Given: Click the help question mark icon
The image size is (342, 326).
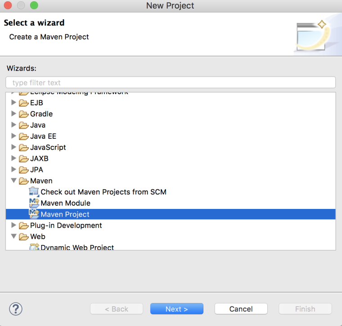Looking at the screenshot, I should [x=15, y=309].
